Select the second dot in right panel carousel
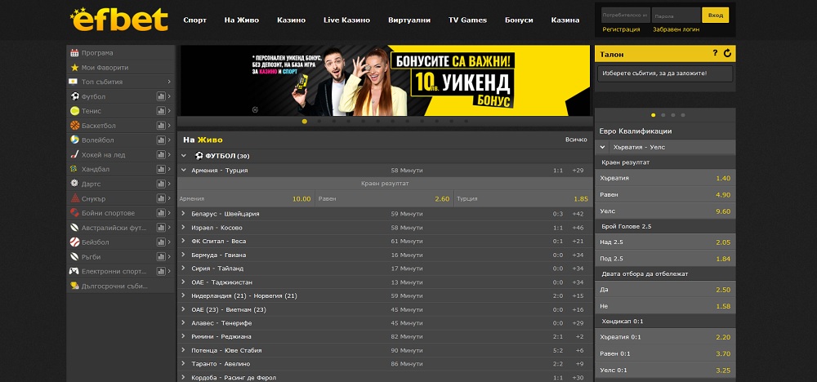The image size is (817, 382). (663, 115)
